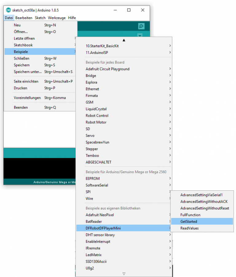Open EEPROM examples submenu

(x=124, y=179)
